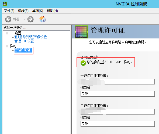Open the 文件(F) menu
159x134 pixels.
tap(9, 11)
